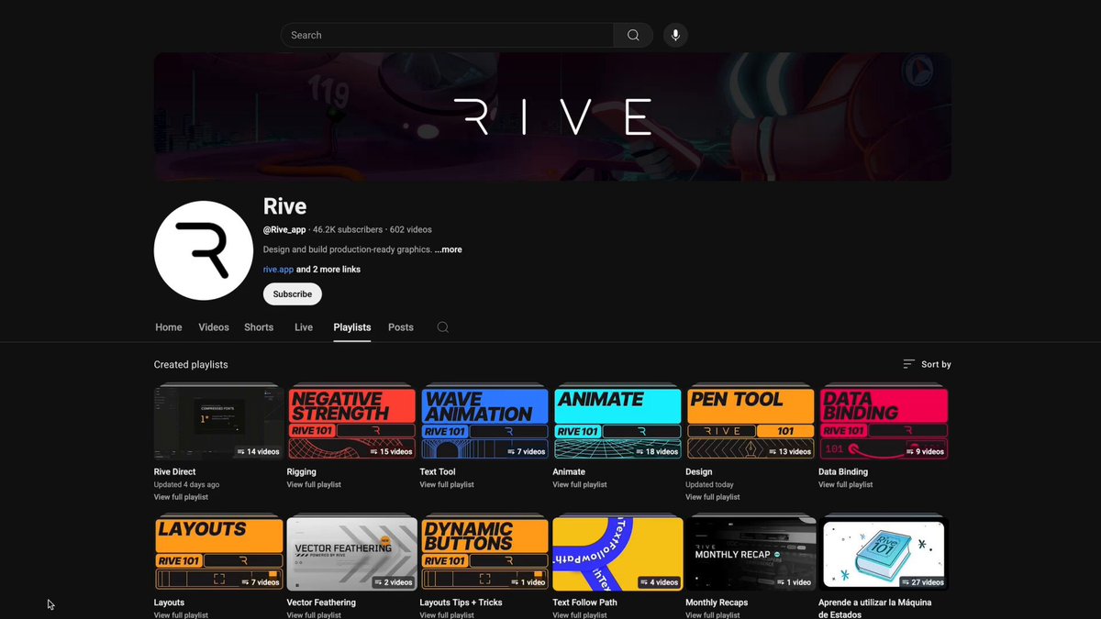Click the search input field
Screen dimensions: 1101x619
[447, 35]
